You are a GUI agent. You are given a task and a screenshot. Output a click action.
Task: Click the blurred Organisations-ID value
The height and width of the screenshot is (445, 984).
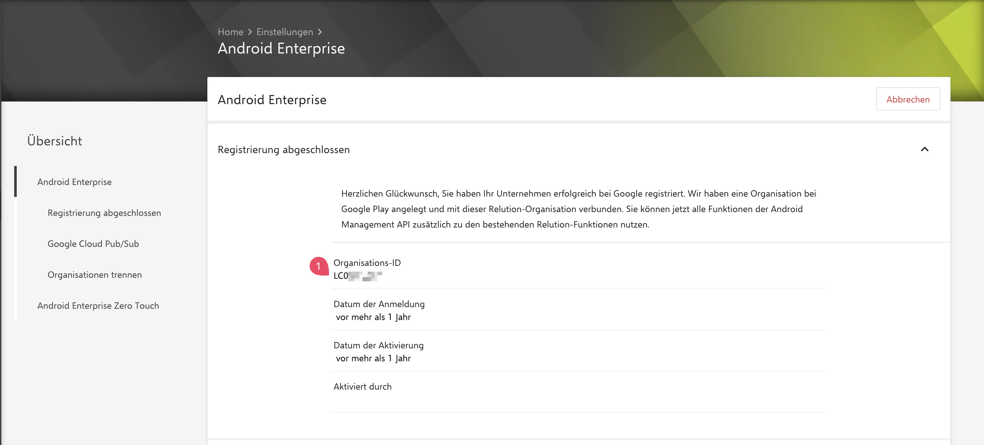pos(357,275)
